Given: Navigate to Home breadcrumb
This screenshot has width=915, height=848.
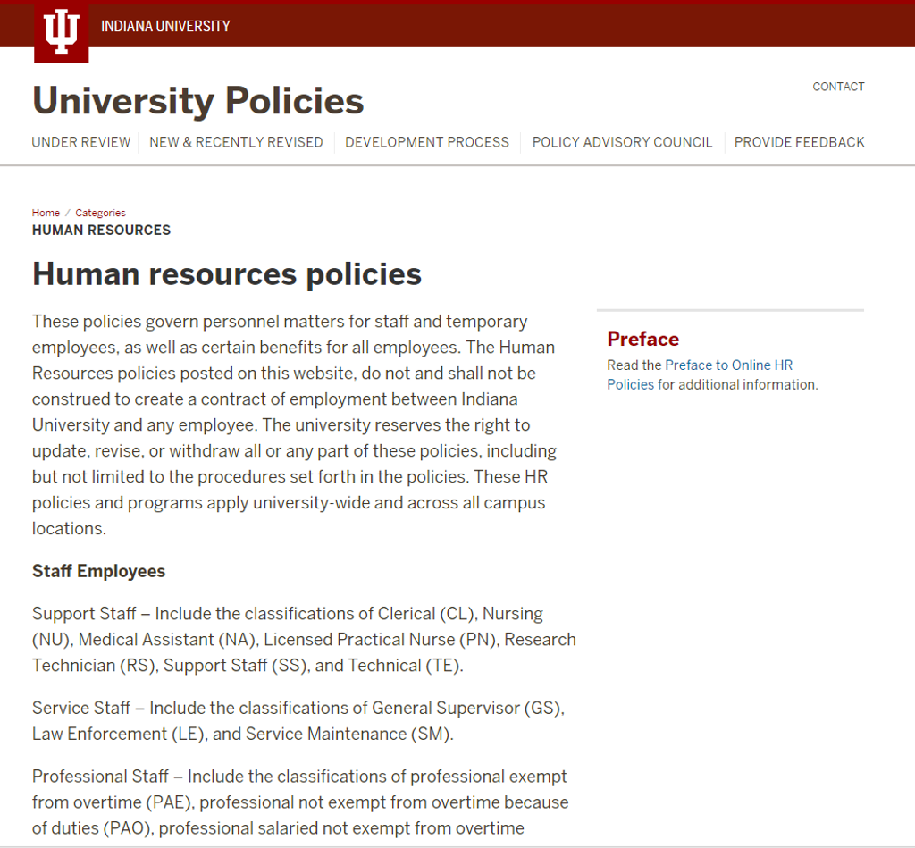Looking at the screenshot, I should click(x=46, y=213).
